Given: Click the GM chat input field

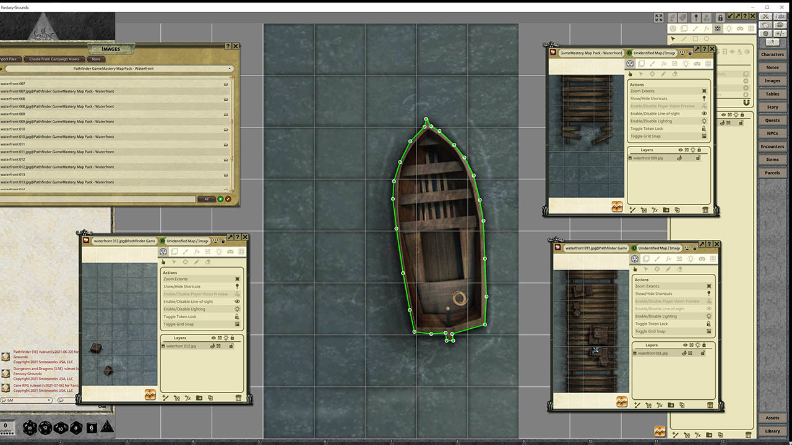Looking at the screenshot, I should click(28, 400).
